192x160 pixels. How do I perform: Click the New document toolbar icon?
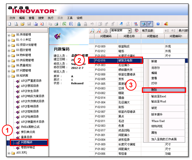click(x=10, y=24)
